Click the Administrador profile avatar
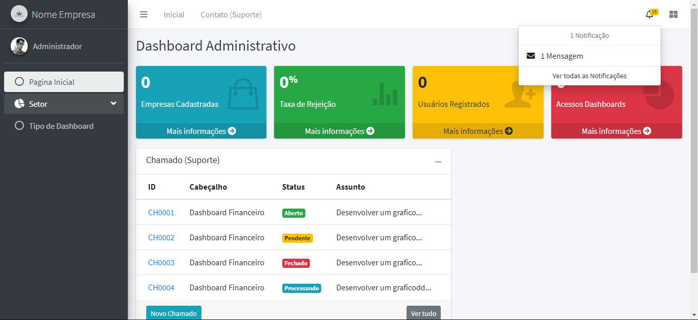The image size is (698, 320). (19, 46)
